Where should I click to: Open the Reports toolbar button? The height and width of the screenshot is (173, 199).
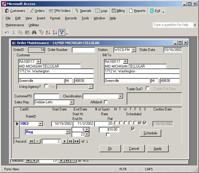click(137, 11)
